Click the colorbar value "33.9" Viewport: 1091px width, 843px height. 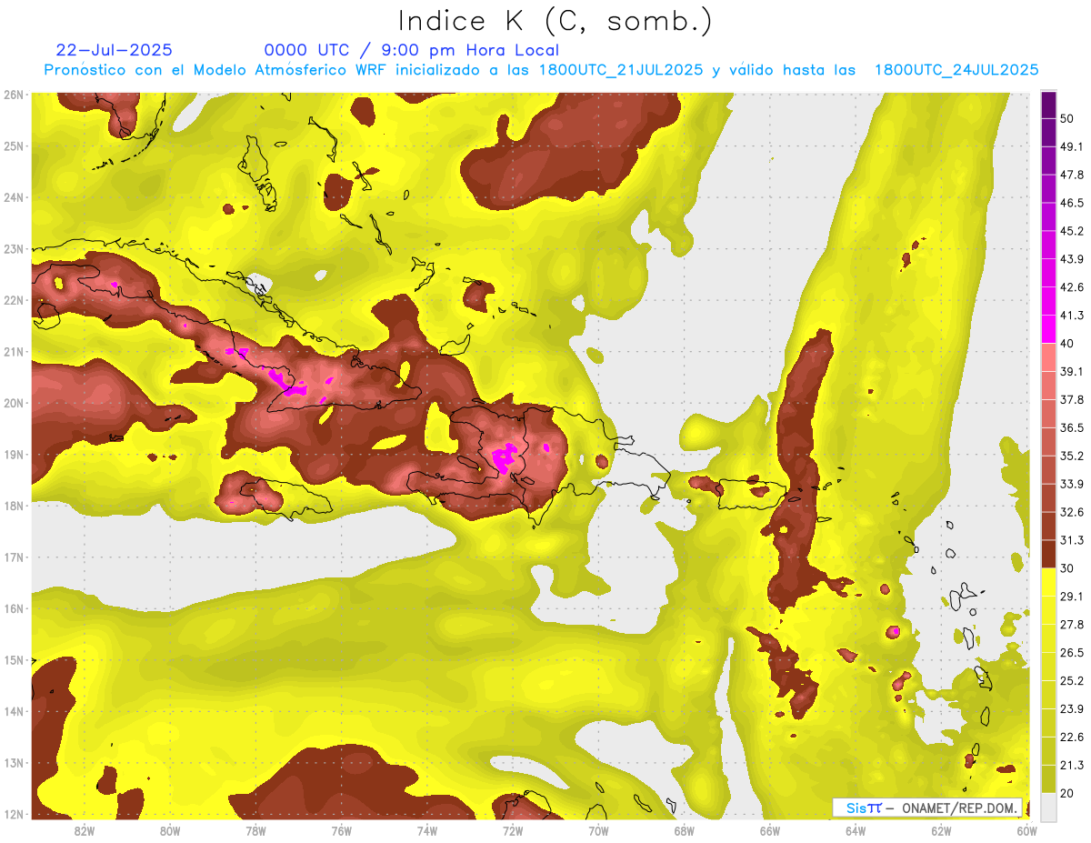pyautogui.click(x=1071, y=484)
